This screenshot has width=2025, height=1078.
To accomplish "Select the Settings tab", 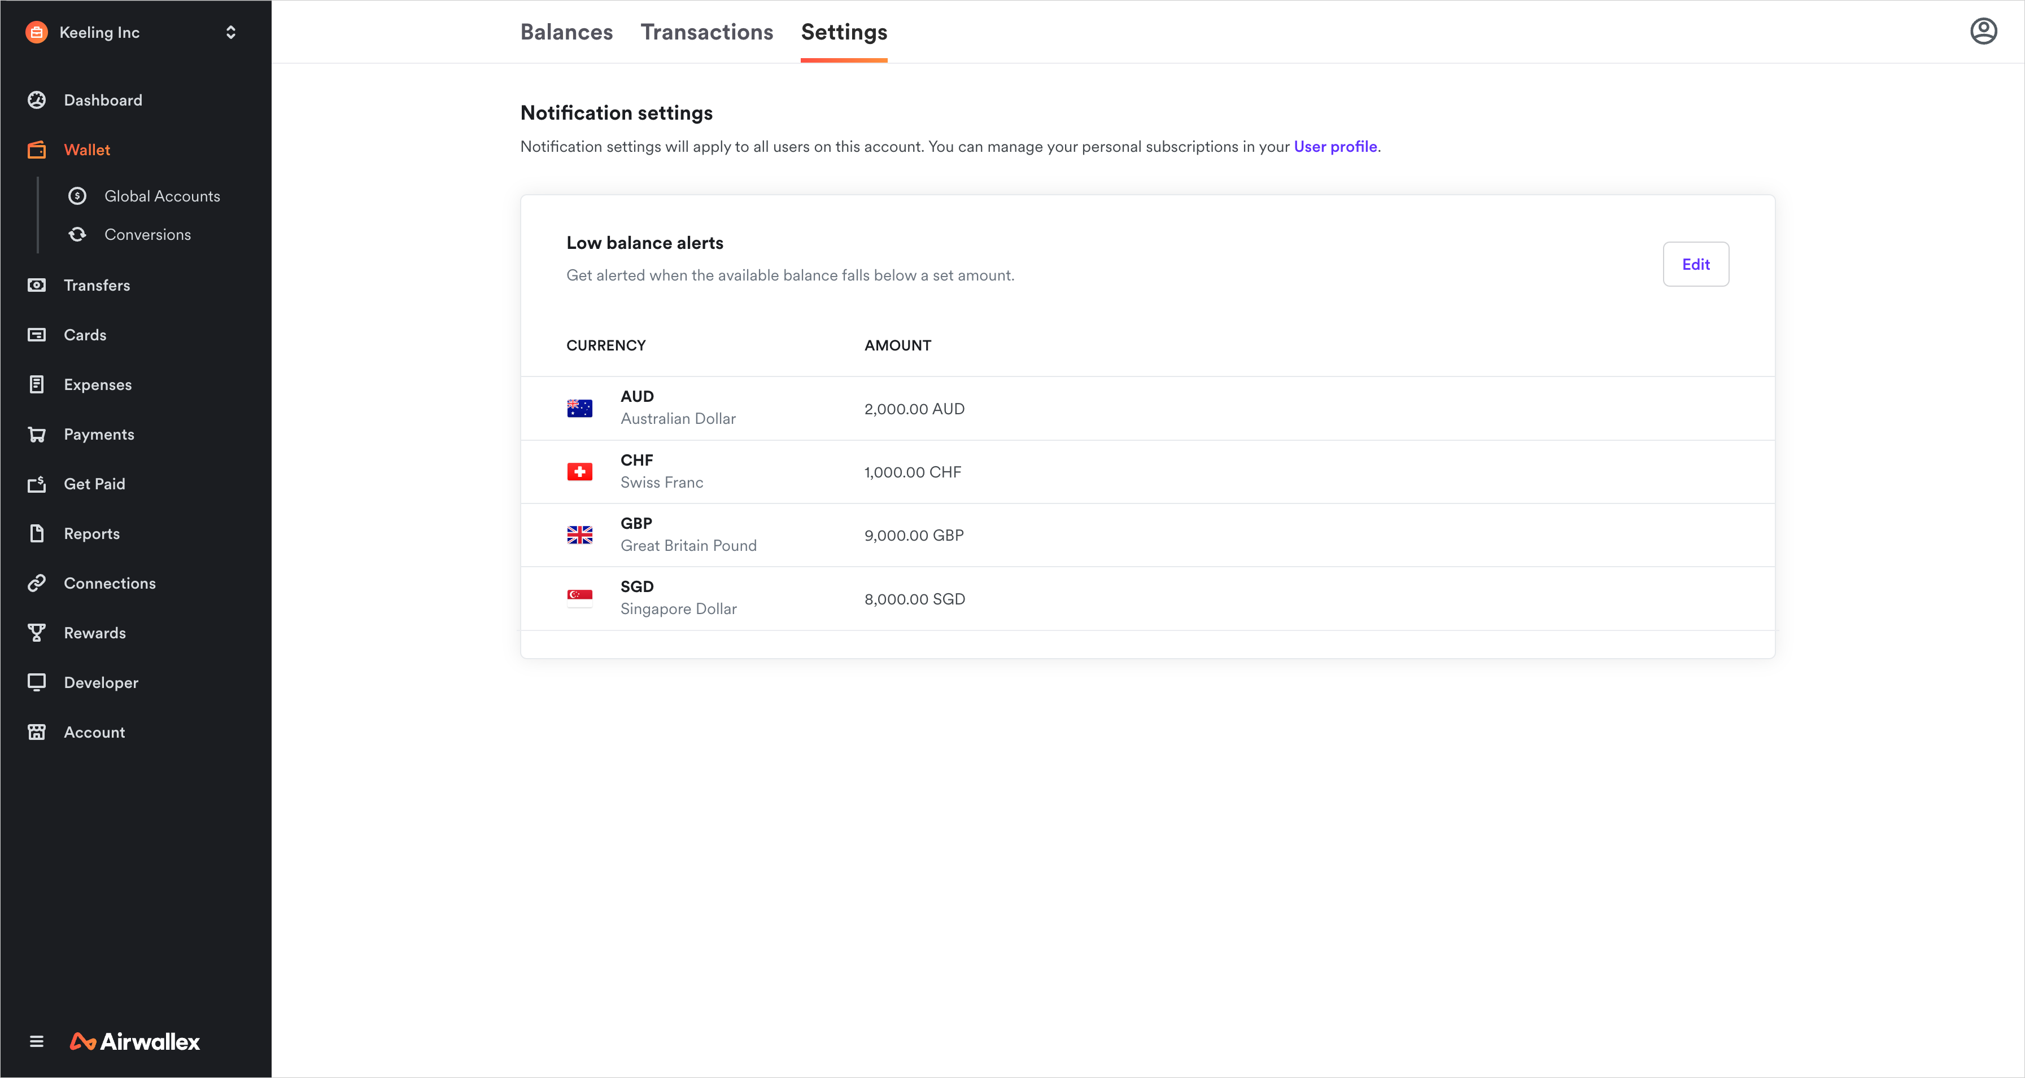I will (844, 32).
